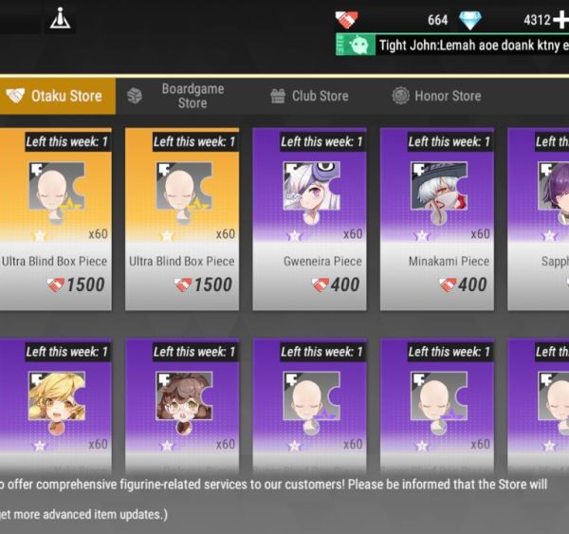This screenshot has width=569, height=534.
Task: Tap the blue diamond currency icon
Action: (470, 20)
